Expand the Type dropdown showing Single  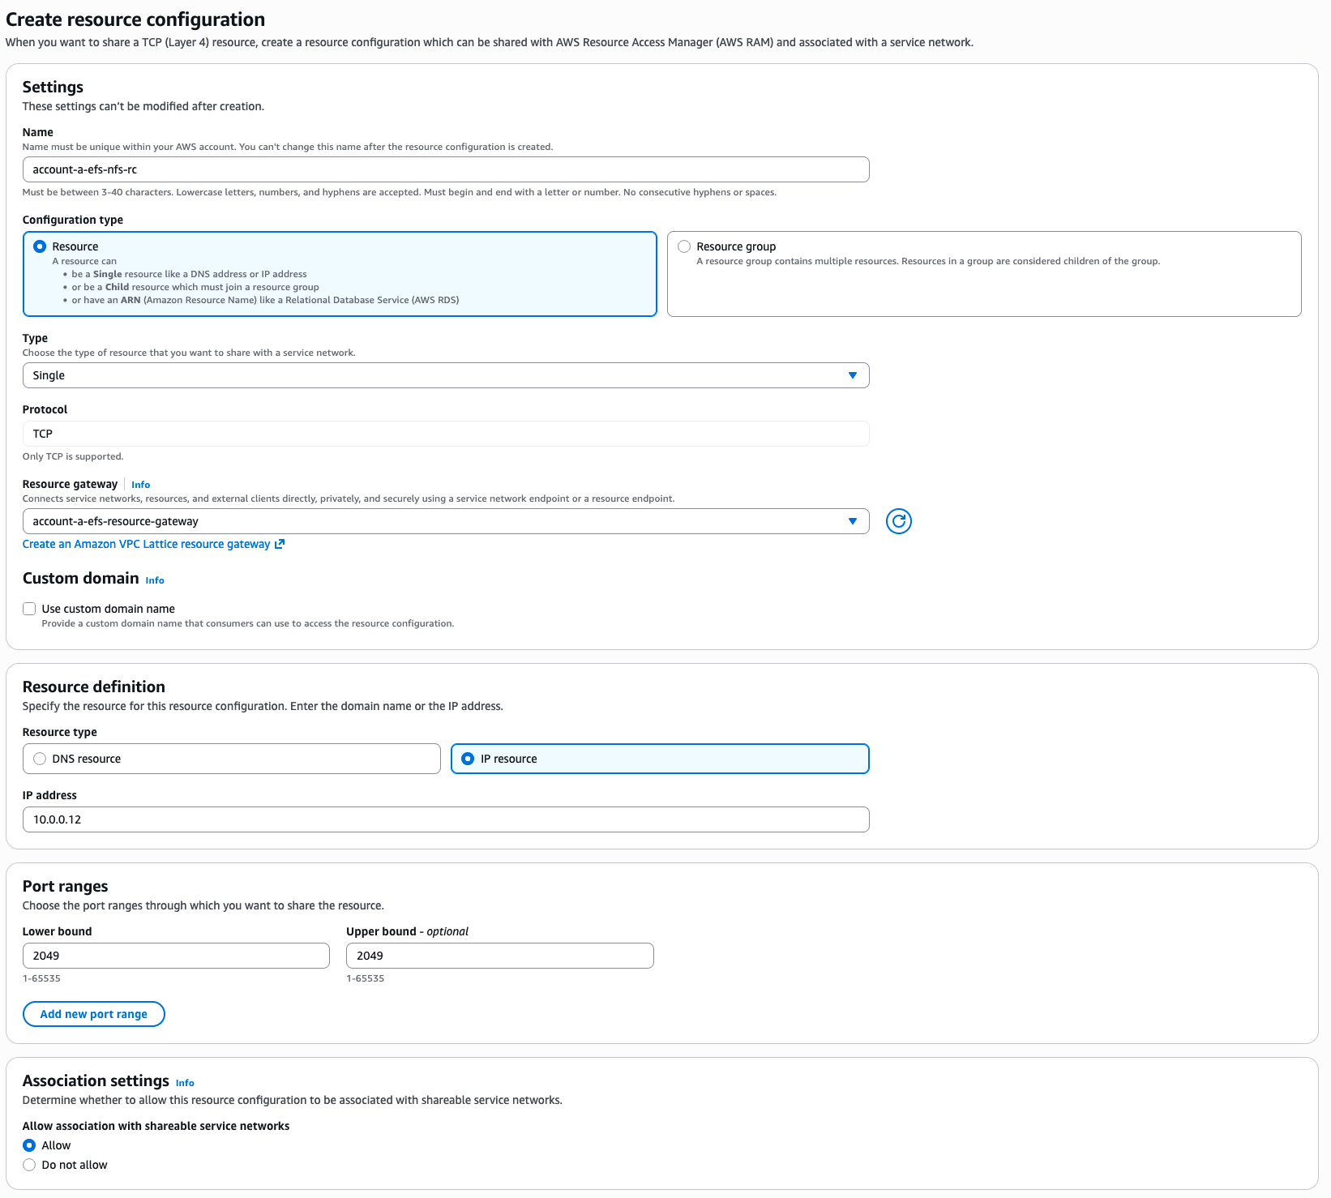click(445, 375)
